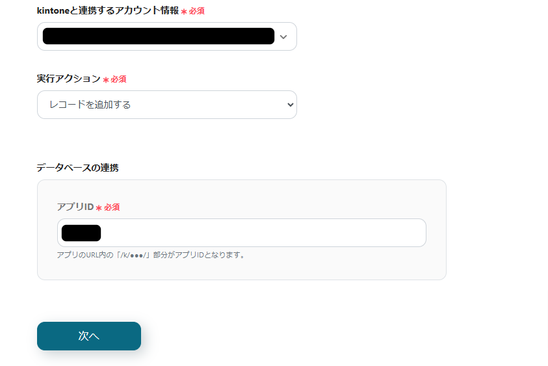Click the kintoneと連携するアカウント情報 label
This screenshot has height=366, width=548.
(x=108, y=11)
